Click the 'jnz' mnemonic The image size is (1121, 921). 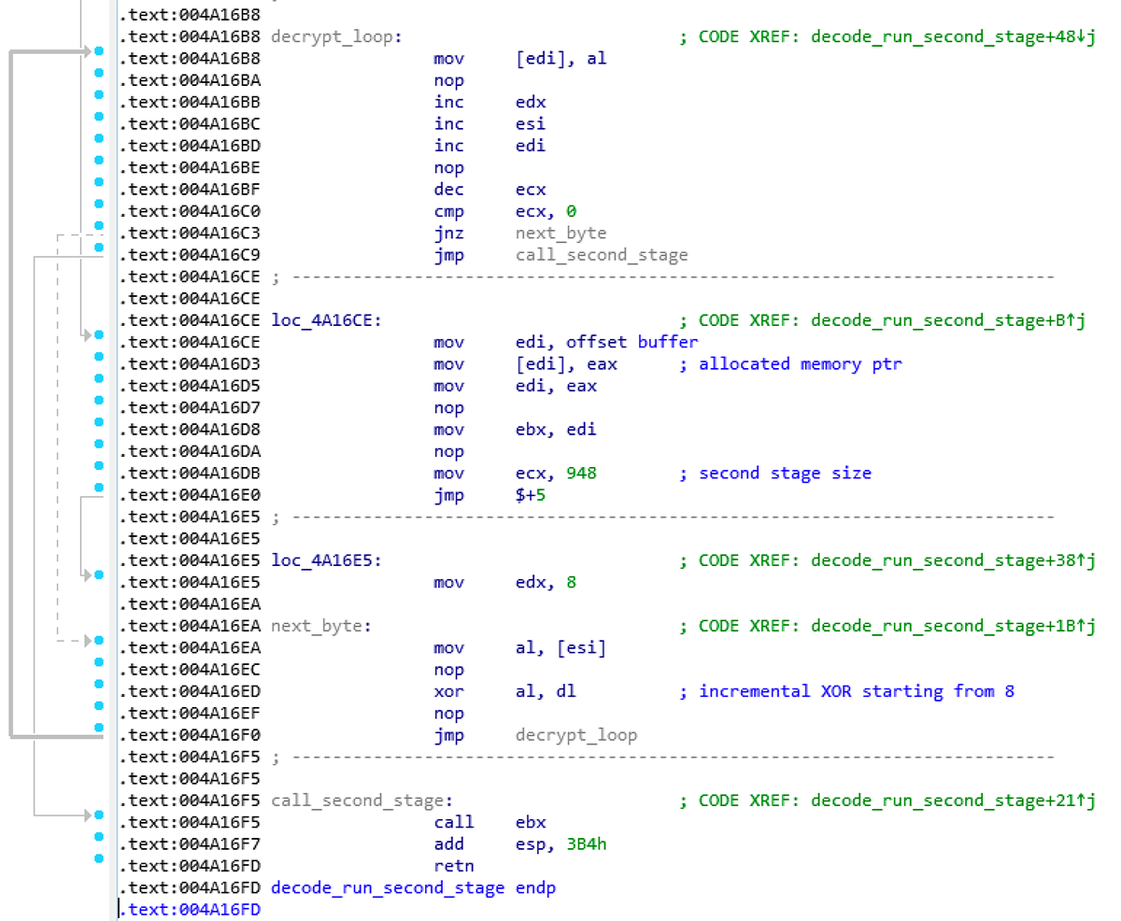[x=448, y=234]
